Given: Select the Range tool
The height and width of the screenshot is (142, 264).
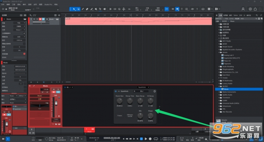Looking at the screenshot, I should point(78,9).
